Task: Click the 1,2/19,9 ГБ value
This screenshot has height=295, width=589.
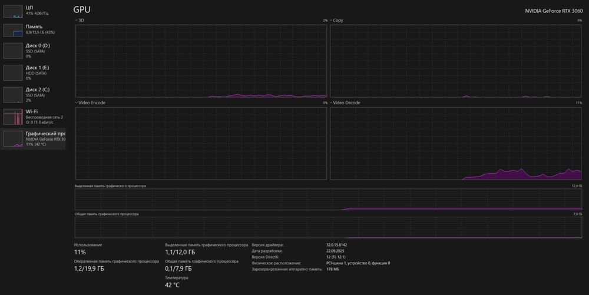Action: point(89,269)
